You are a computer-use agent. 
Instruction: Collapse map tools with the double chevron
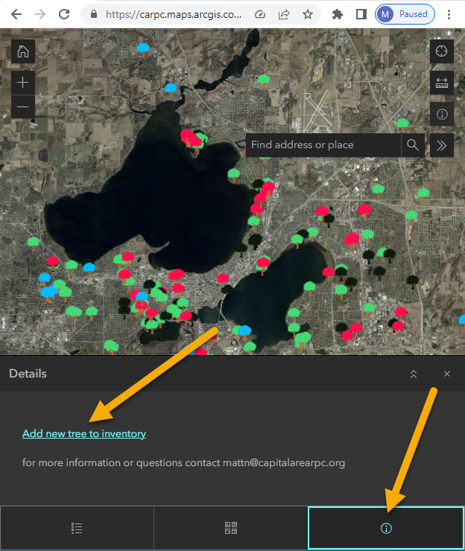(442, 144)
